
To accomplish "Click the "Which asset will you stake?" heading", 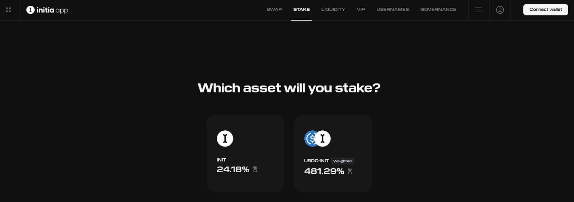I will [x=289, y=88].
